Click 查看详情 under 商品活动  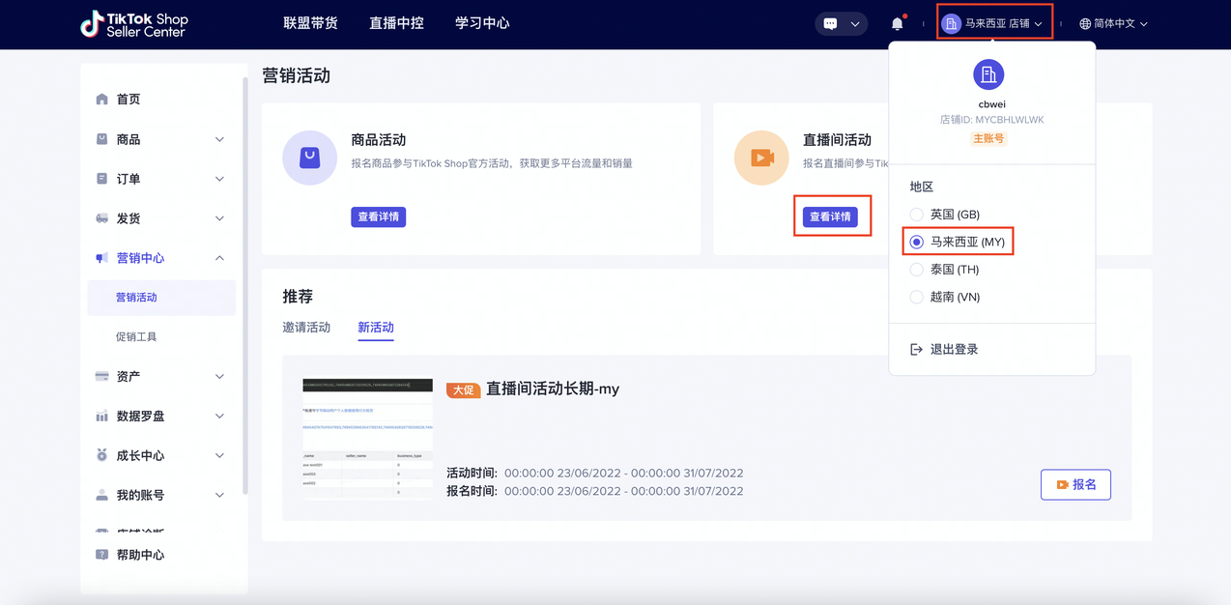pos(378,216)
